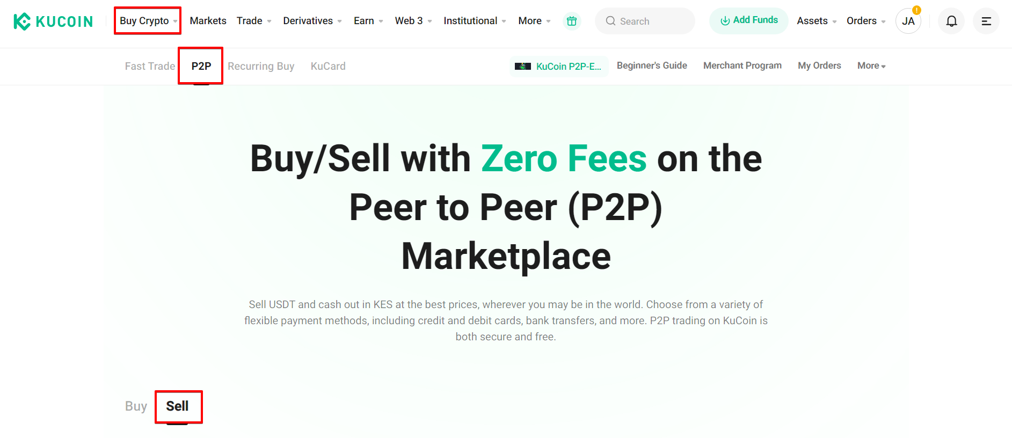
Task: Switch to the Sell tab
Action: click(178, 406)
